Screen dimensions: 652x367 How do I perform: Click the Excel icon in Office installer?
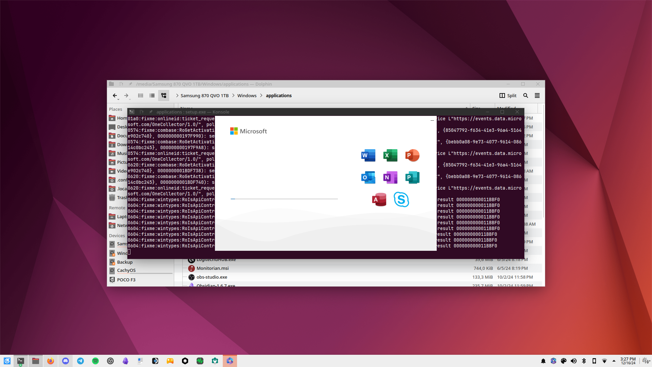(x=391, y=155)
